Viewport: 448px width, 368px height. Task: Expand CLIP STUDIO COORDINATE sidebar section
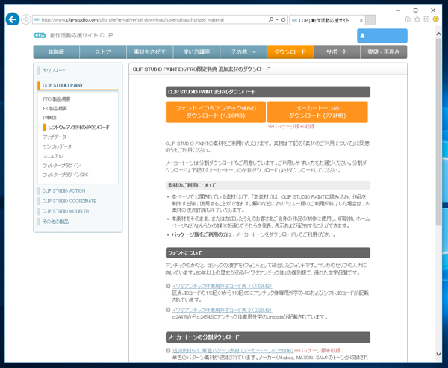69,201
